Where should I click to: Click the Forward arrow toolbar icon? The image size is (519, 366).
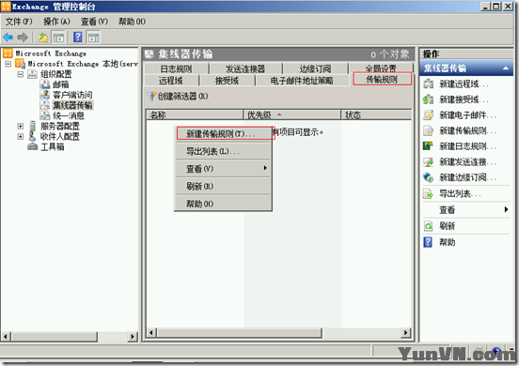pos(23,38)
